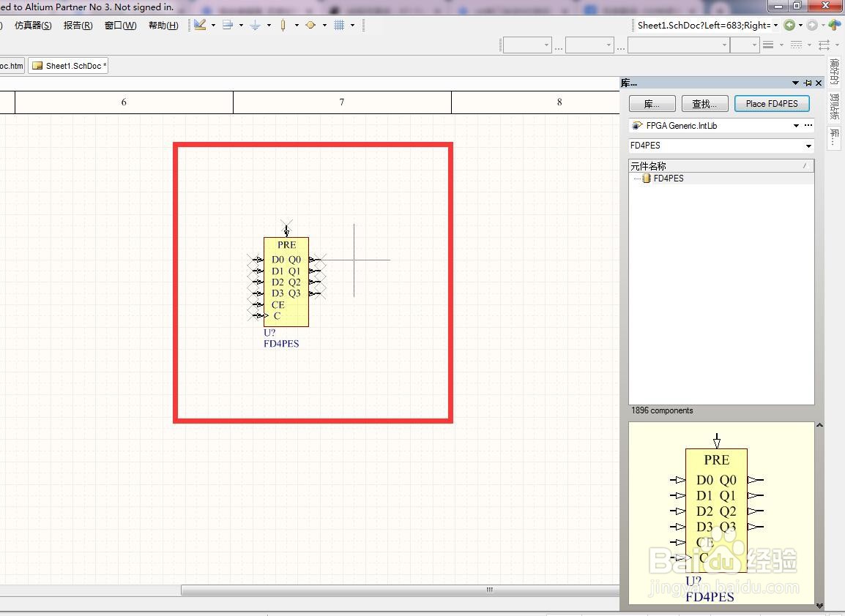Open the library panel options arrow
This screenshot has width=845, height=616.
[x=795, y=83]
